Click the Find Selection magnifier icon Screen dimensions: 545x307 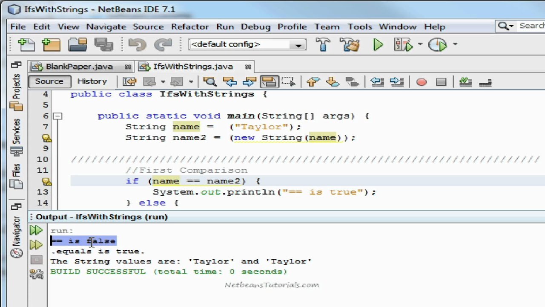pos(209,81)
